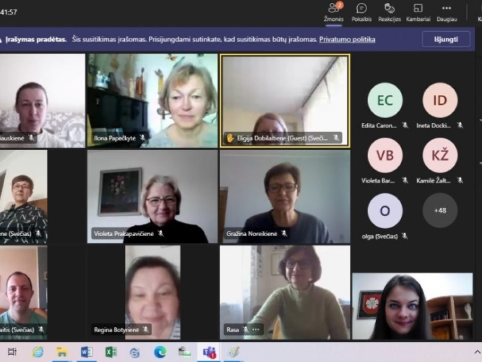Click the Kamilė Žalt... name label

(x=433, y=181)
